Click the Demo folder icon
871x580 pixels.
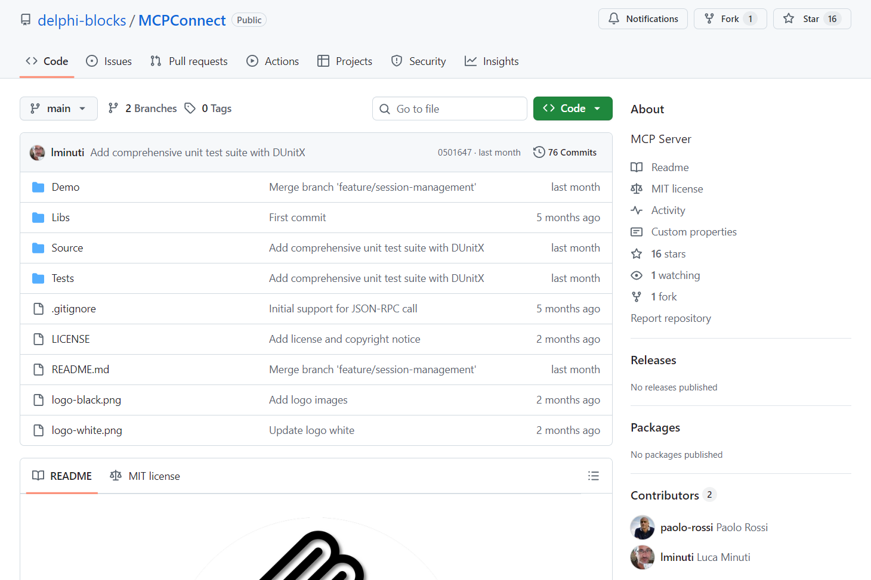pyautogui.click(x=38, y=187)
